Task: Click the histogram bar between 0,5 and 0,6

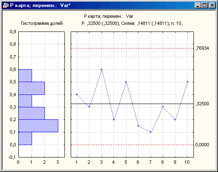Action: coord(25,75)
